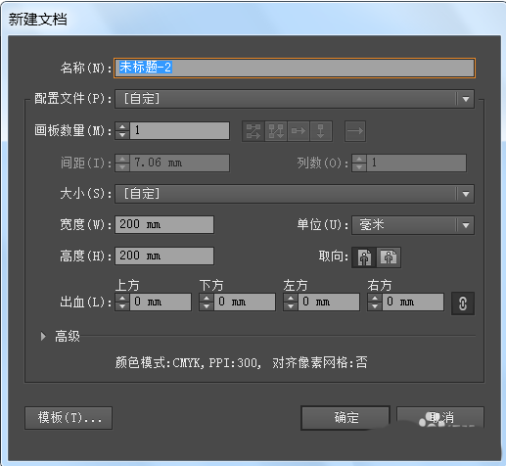The height and width of the screenshot is (466, 506).
Task: Set portrait orientation icon
Action: 364,257
